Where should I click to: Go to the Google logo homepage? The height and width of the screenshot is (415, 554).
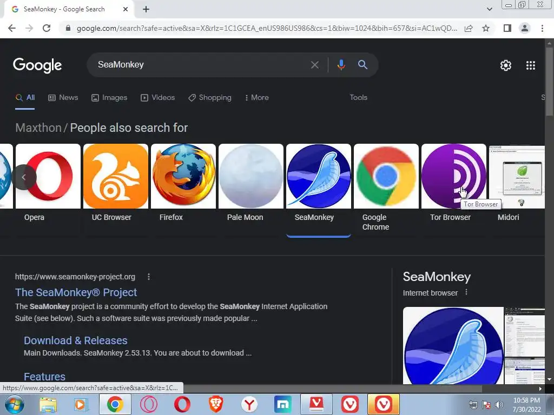[x=37, y=65]
